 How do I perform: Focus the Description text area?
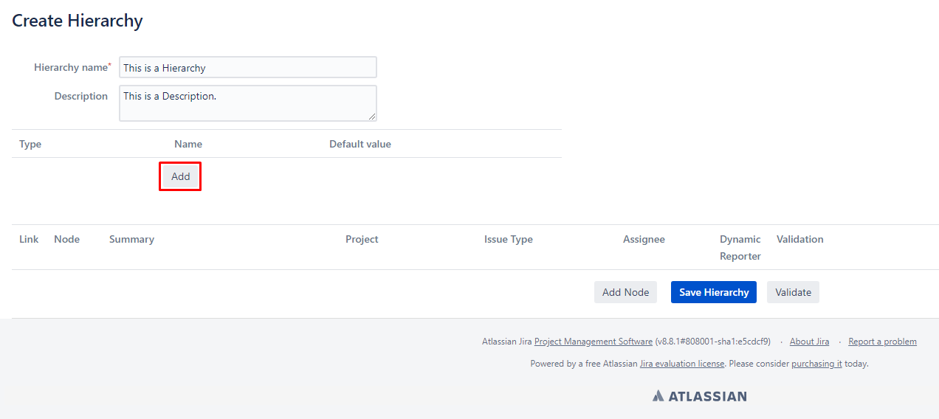(247, 103)
